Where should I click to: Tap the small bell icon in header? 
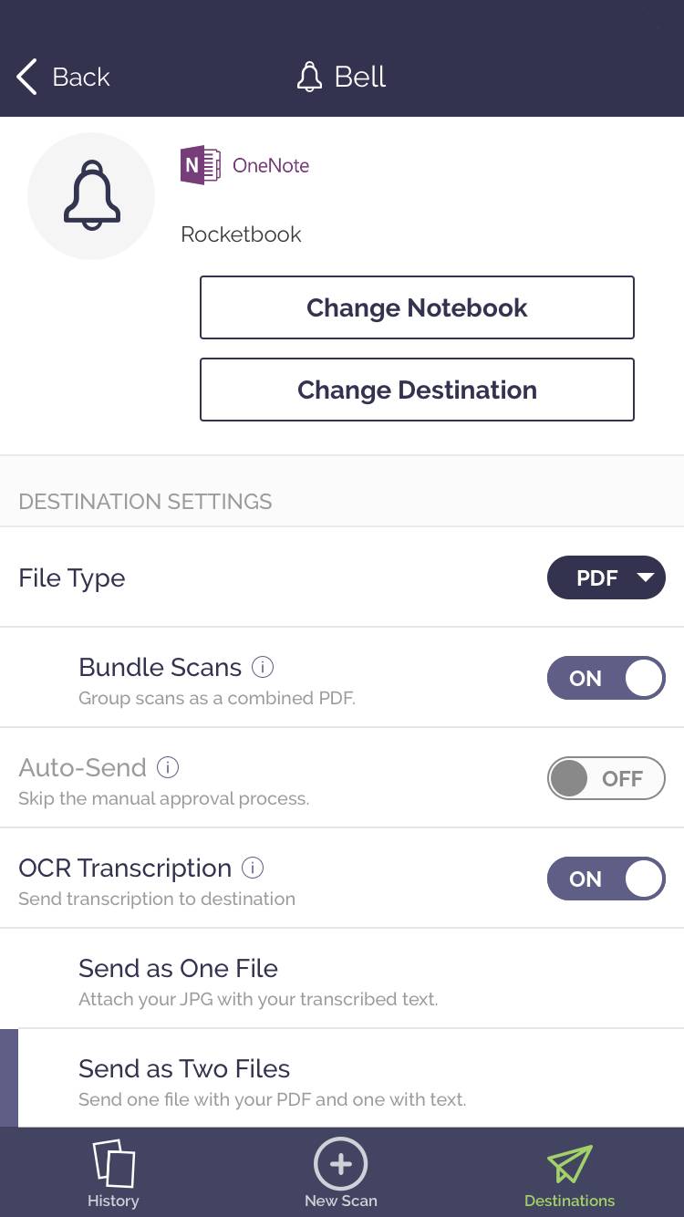pyautogui.click(x=310, y=78)
